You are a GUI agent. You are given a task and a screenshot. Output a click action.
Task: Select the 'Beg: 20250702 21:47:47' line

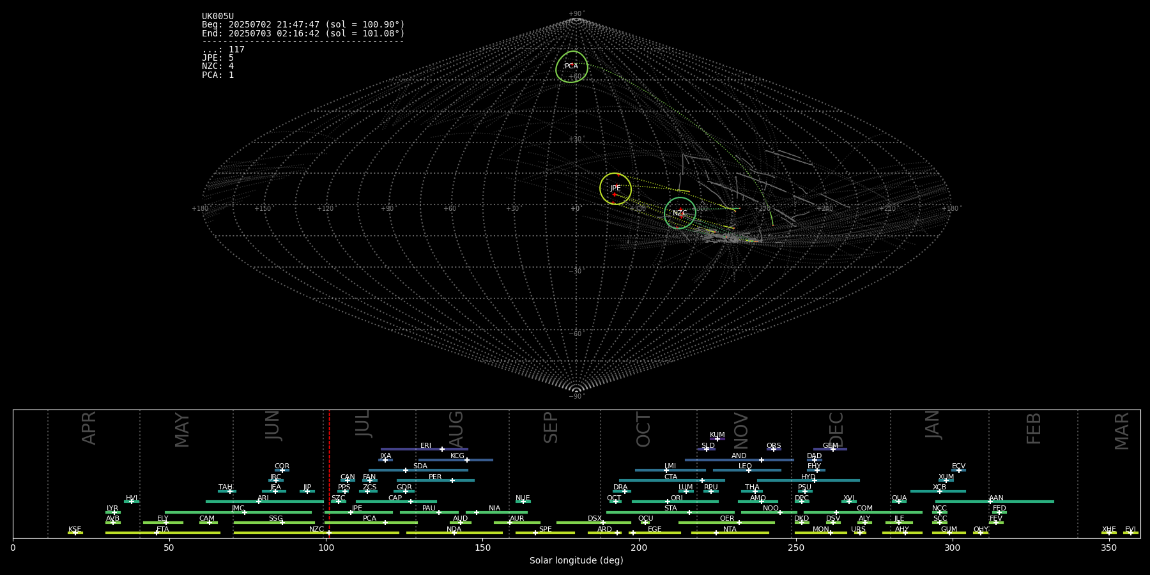point(303,25)
